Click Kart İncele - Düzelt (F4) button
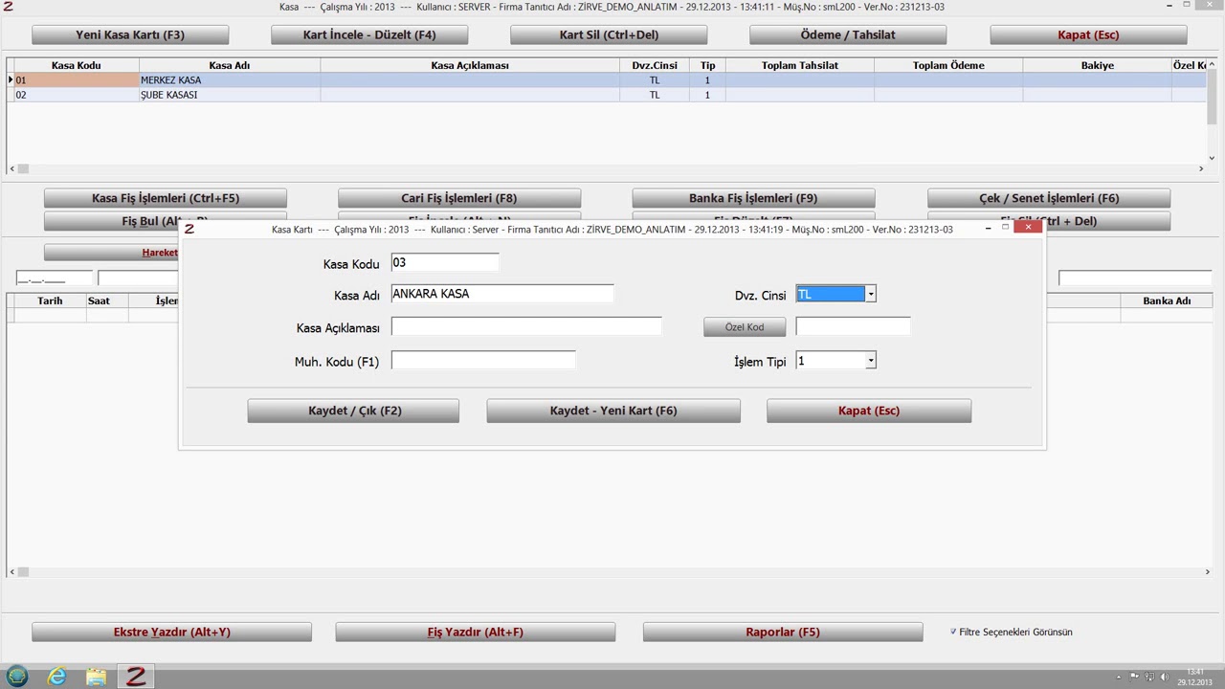Viewport: 1225px width, 689px height. (x=369, y=34)
